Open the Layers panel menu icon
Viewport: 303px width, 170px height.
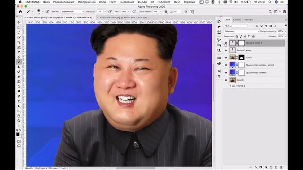285,20
